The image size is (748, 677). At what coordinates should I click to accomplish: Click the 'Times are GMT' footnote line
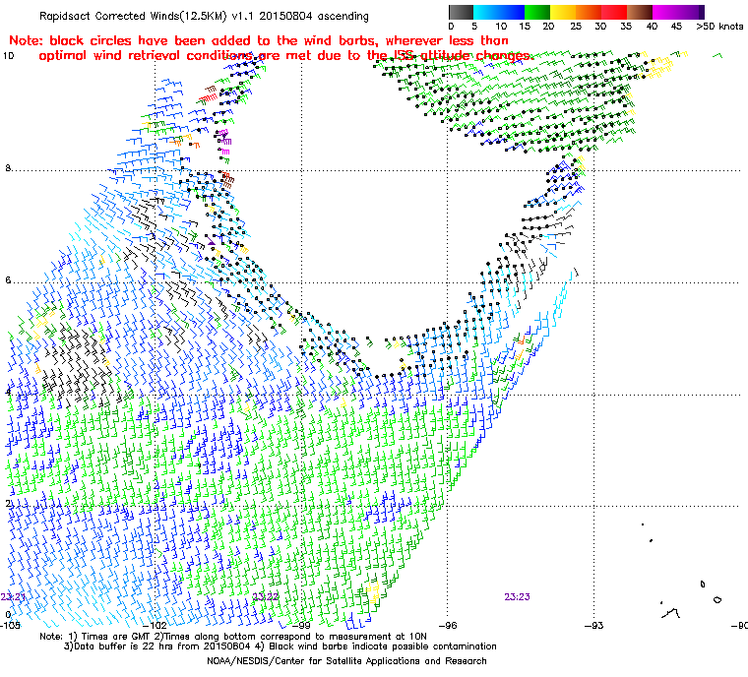(x=233, y=637)
